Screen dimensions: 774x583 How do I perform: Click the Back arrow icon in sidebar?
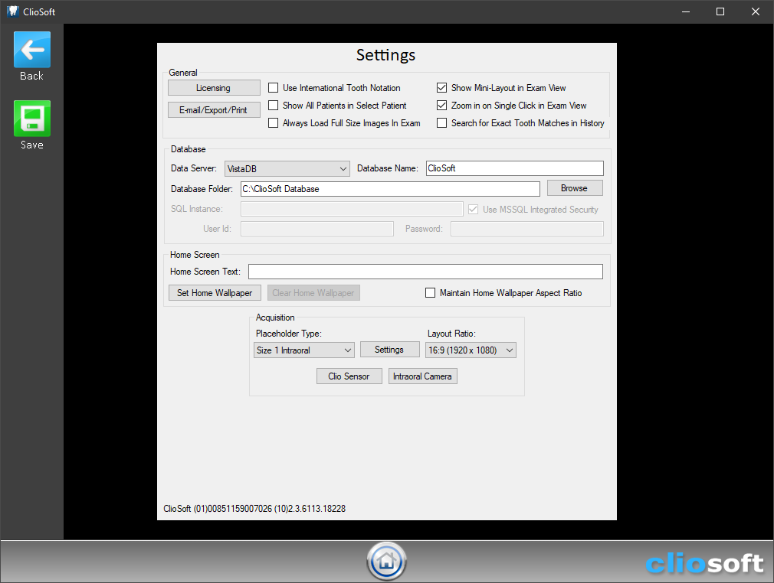click(x=31, y=49)
